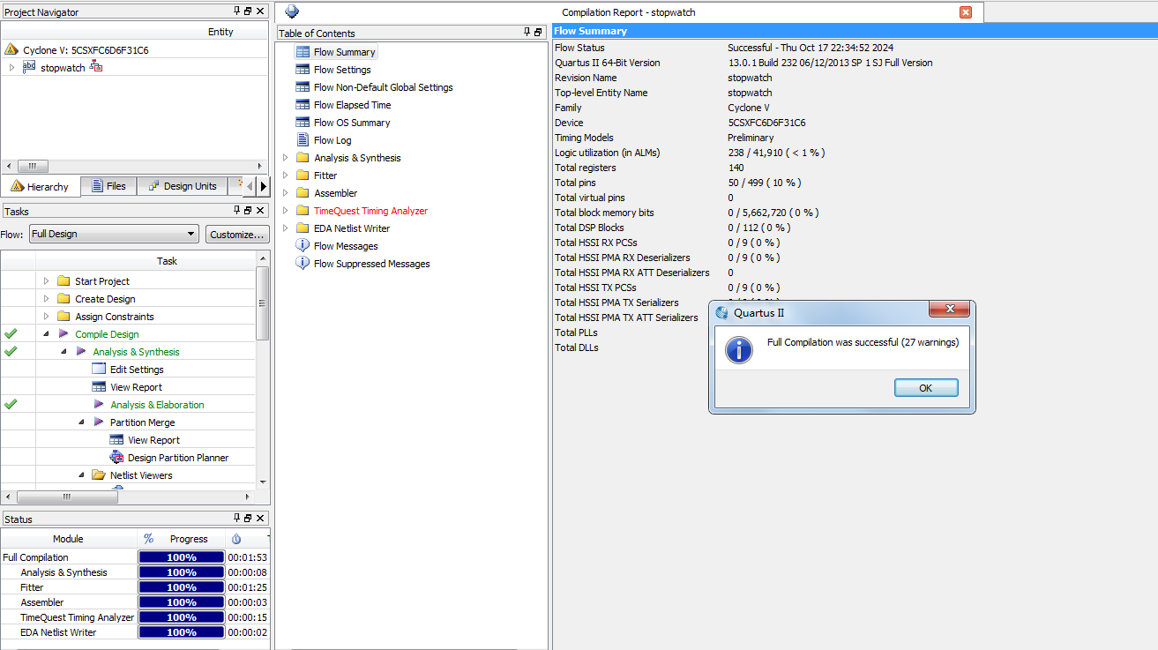Click OK in the Quartus II dialog
Image resolution: width=1158 pixels, height=650 pixels.
[926, 388]
